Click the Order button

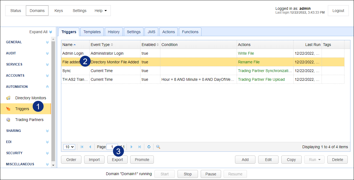[71, 160]
